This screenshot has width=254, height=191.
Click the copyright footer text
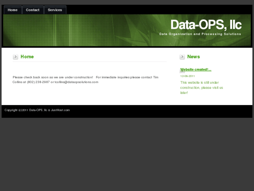(x=37, y=110)
